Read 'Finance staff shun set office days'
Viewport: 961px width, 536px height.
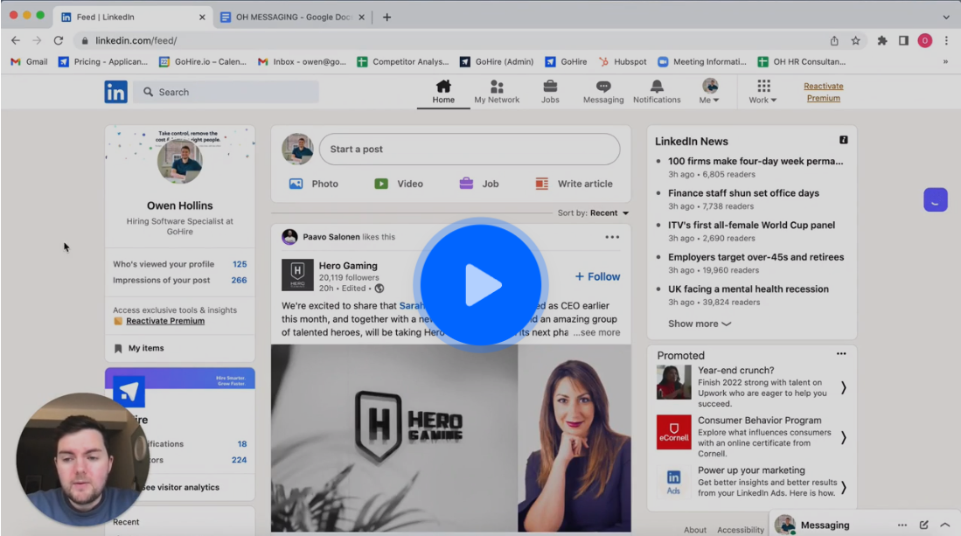[743, 193]
